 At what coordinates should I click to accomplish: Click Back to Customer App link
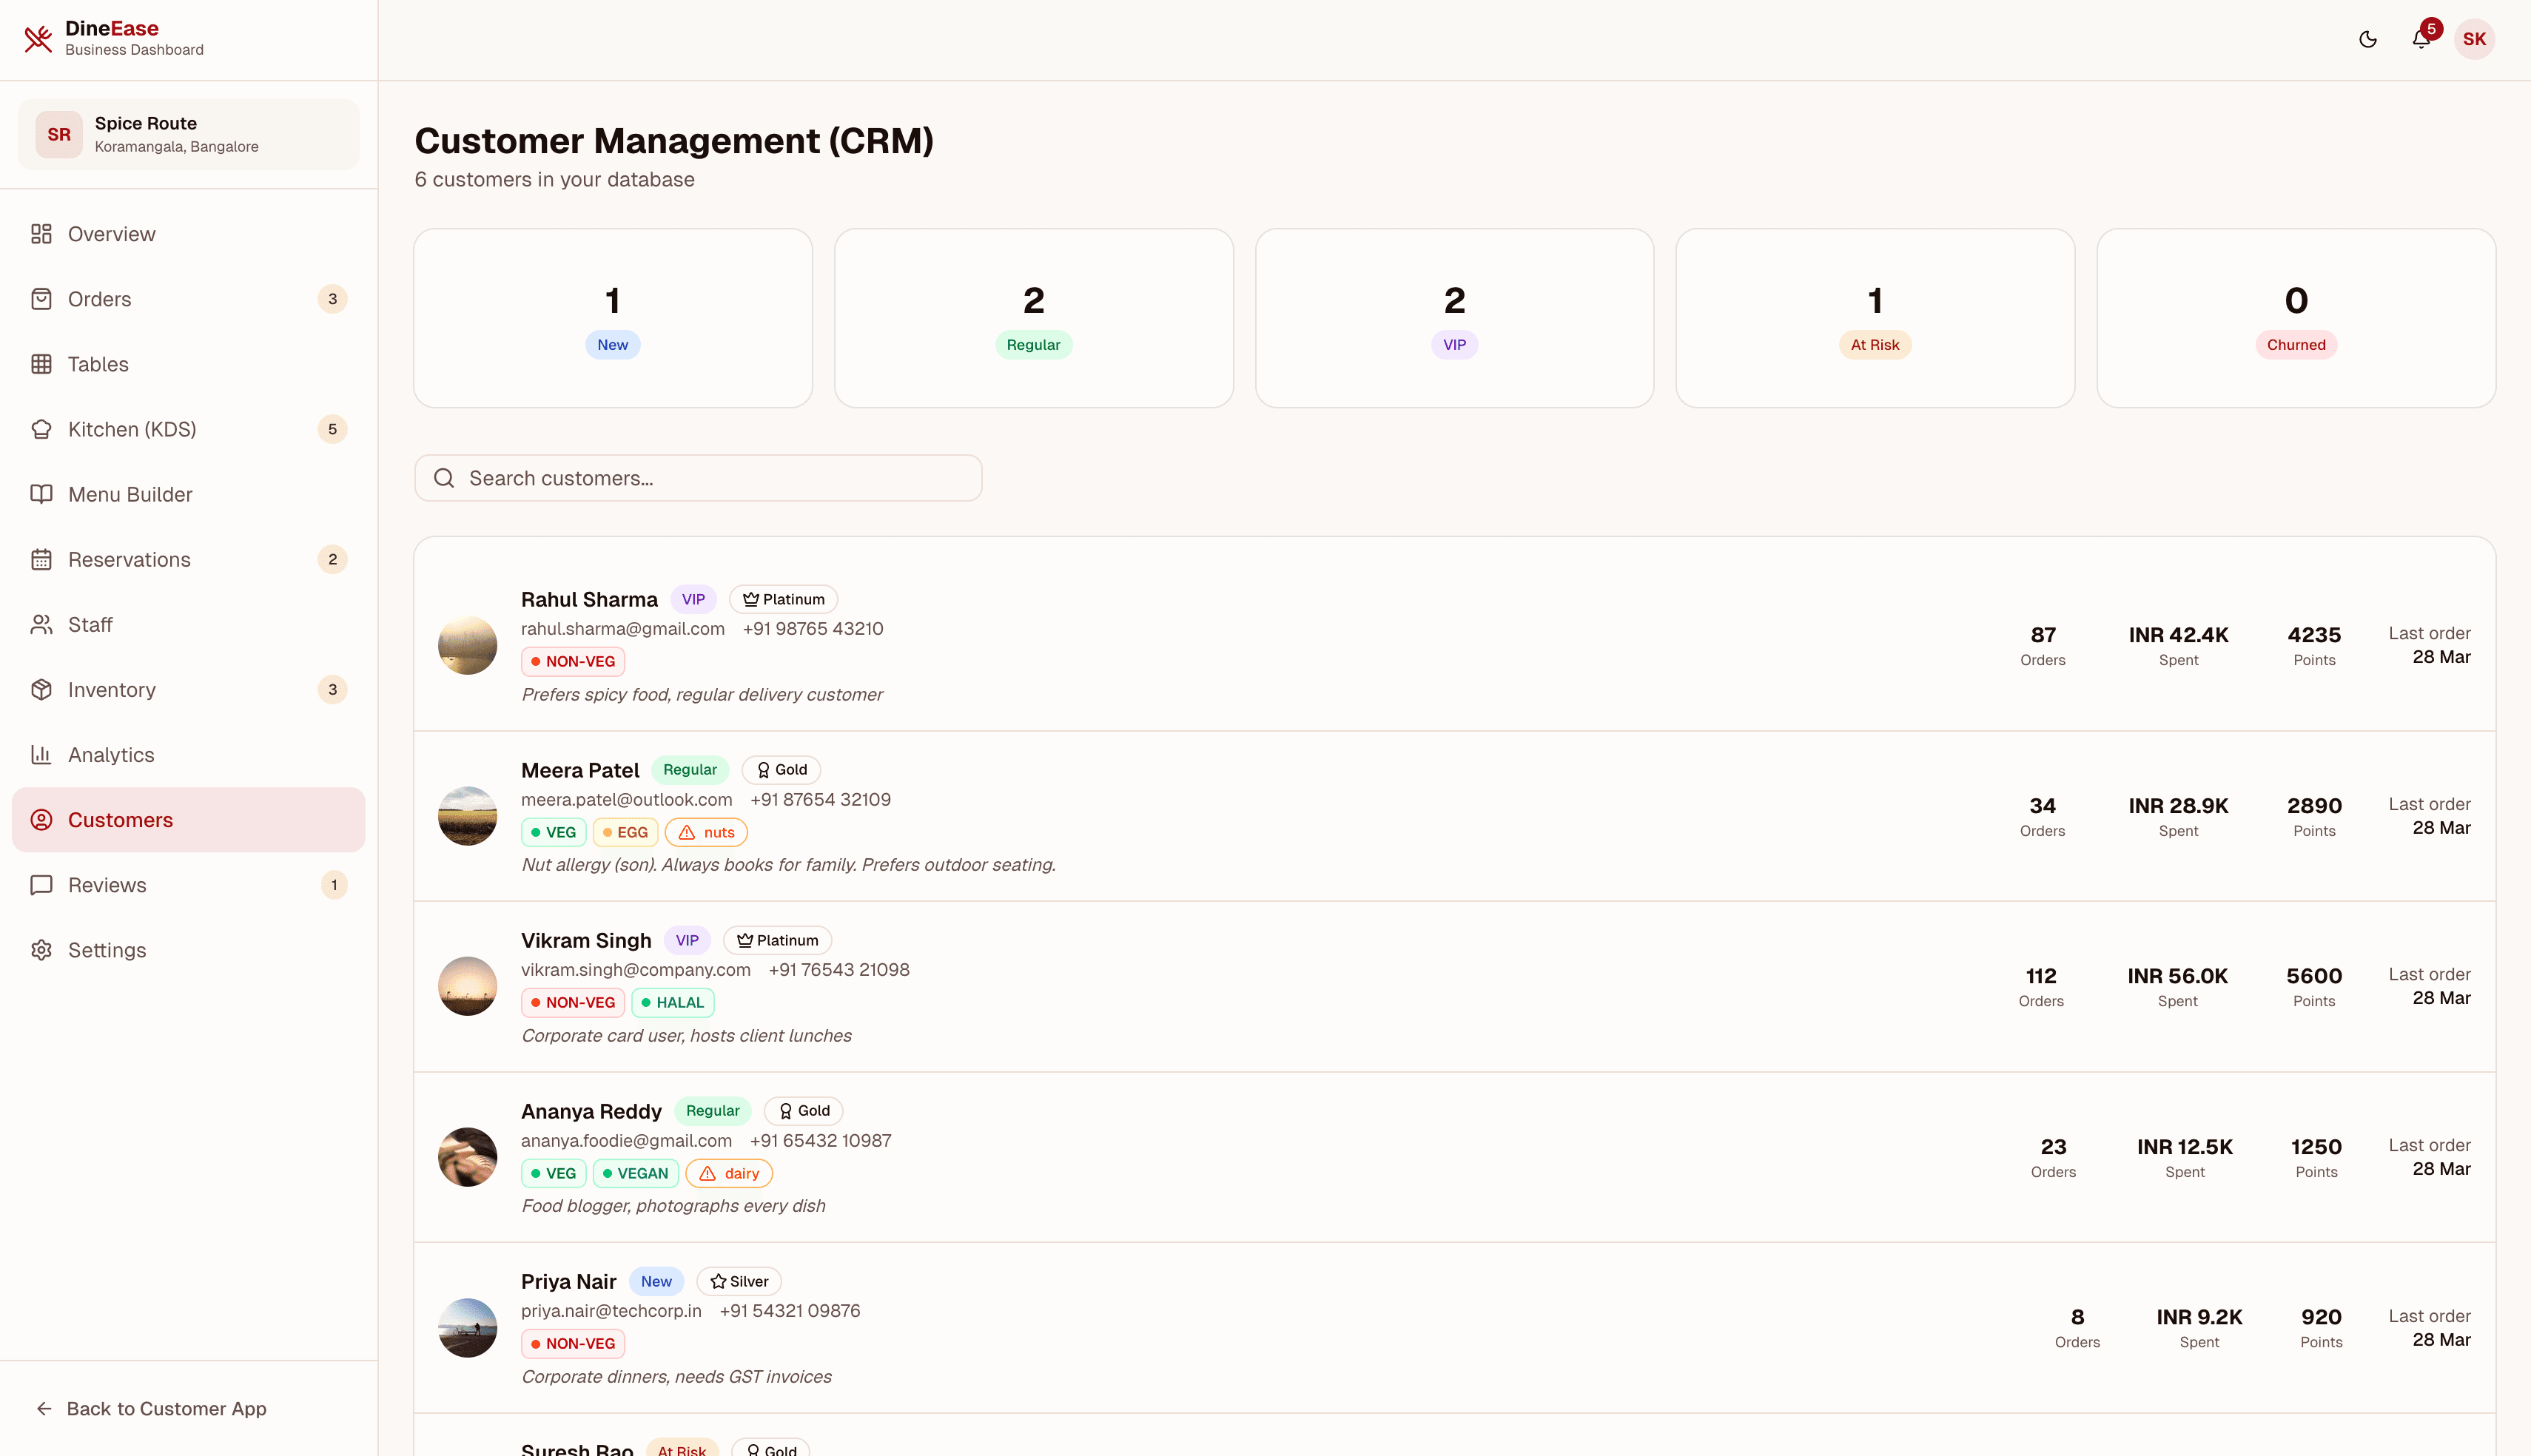[x=151, y=1408]
